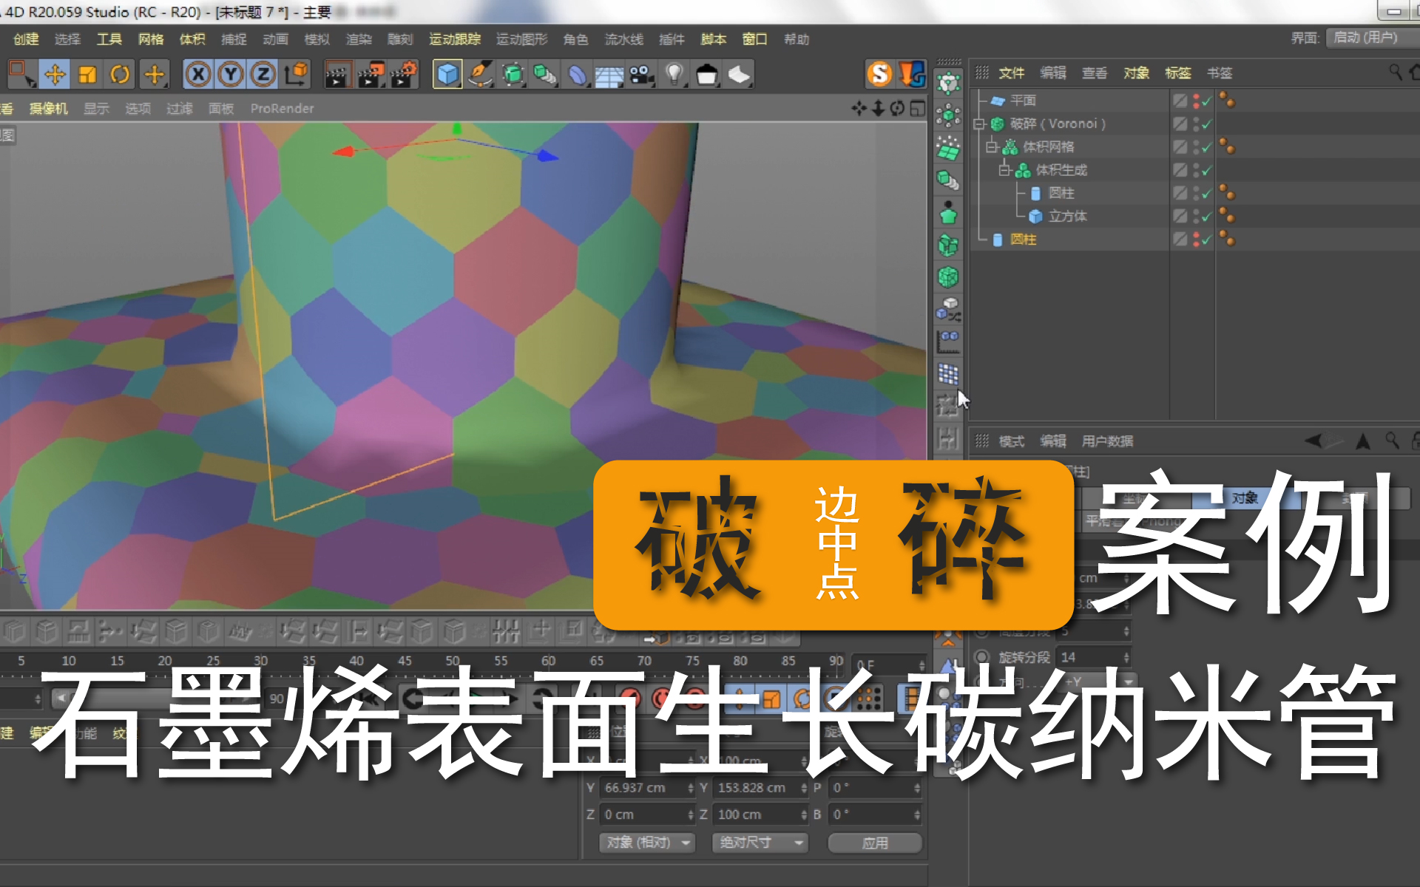Click the Camera object icon

pyautogui.click(x=641, y=75)
